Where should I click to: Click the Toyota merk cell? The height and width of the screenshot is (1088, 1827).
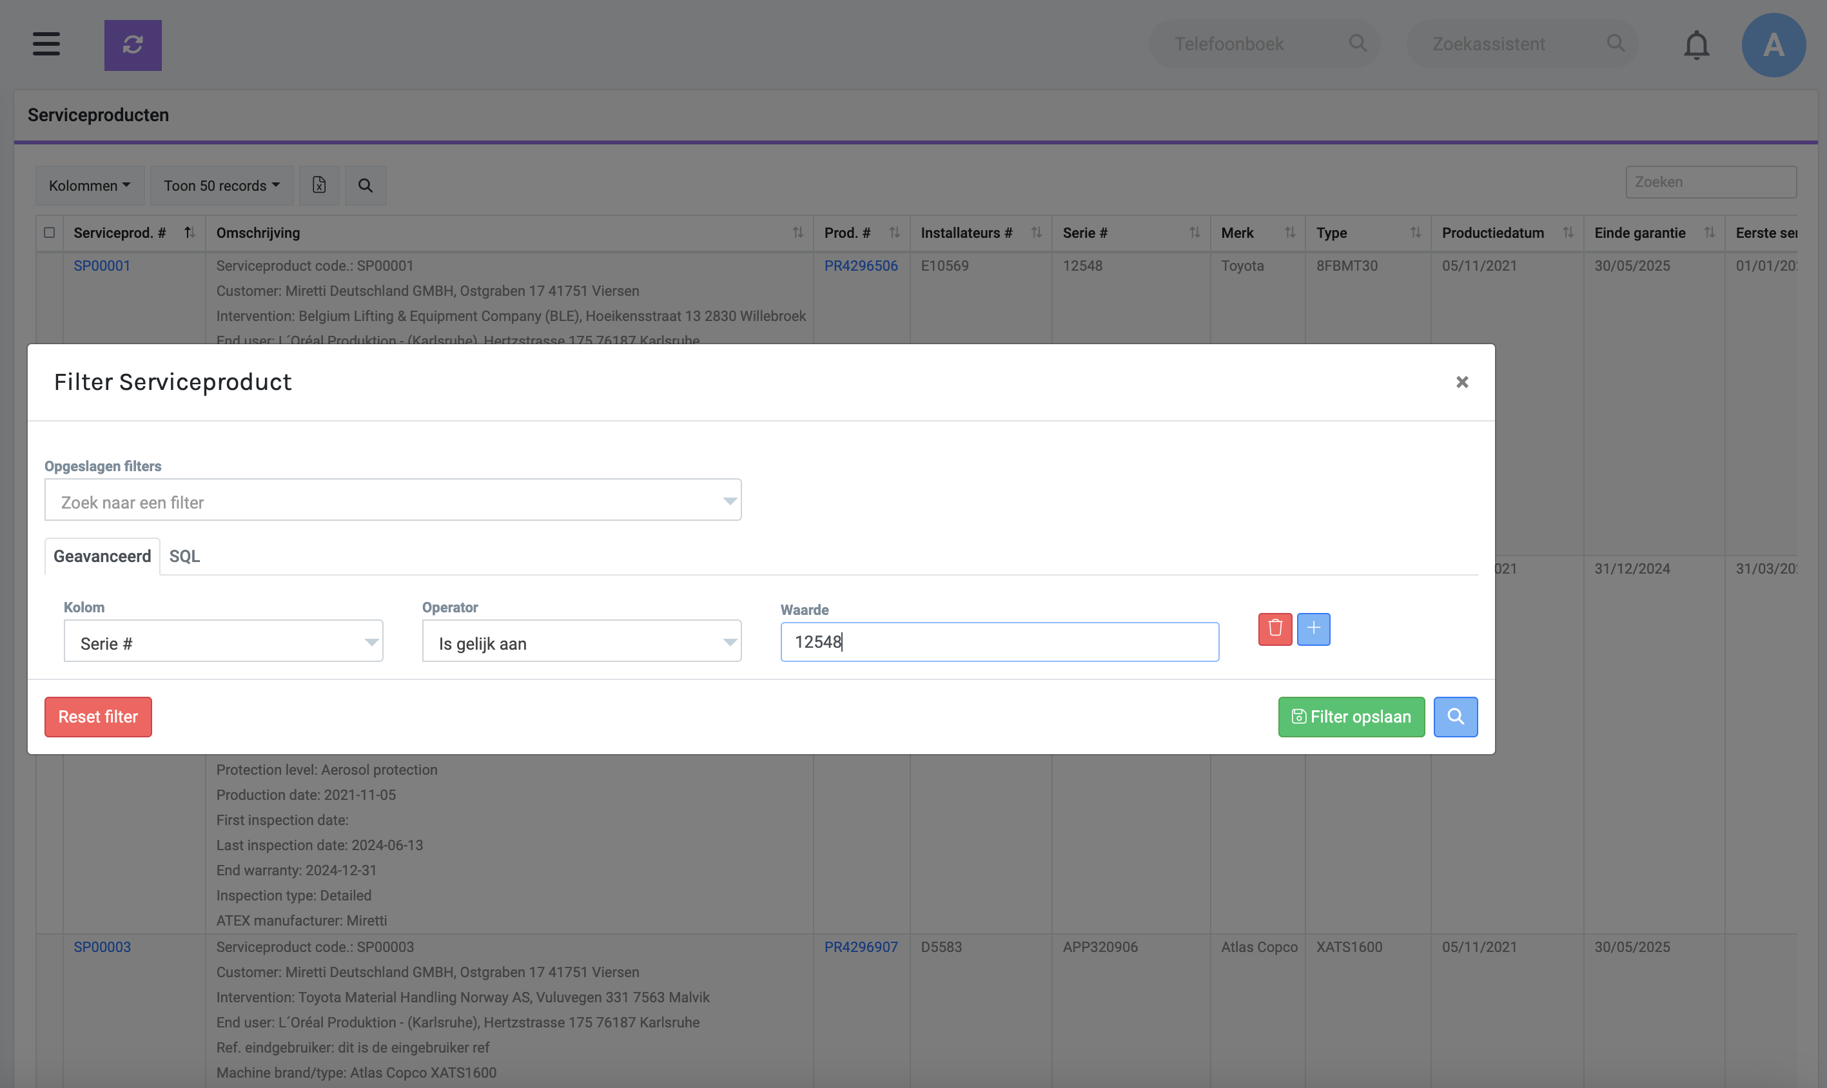click(1242, 266)
